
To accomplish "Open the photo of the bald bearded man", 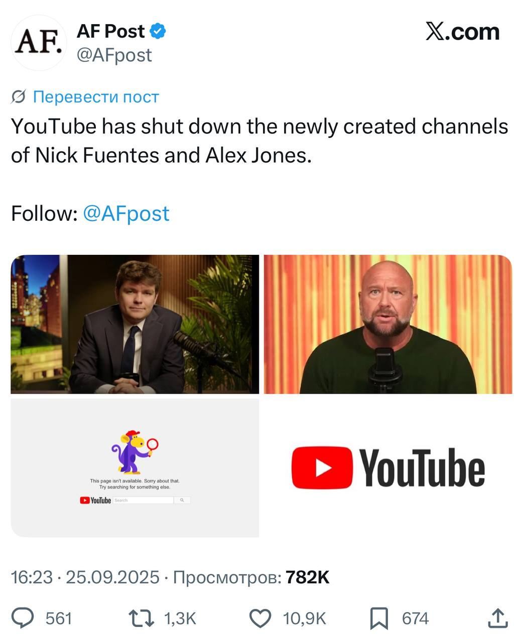I will 388,324.
